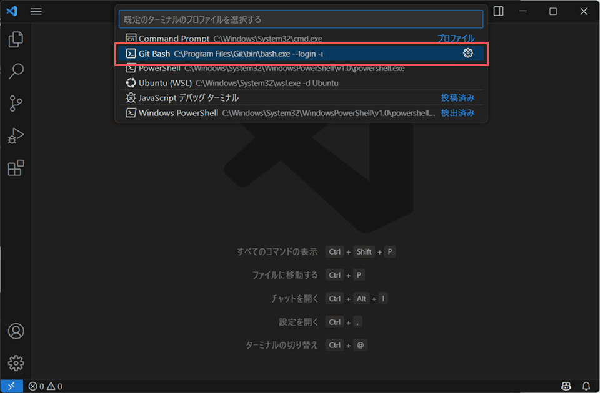Toggle the editor layout icon in title bar
The height and width of the screenshot is (393, 600).
[498, 11]
